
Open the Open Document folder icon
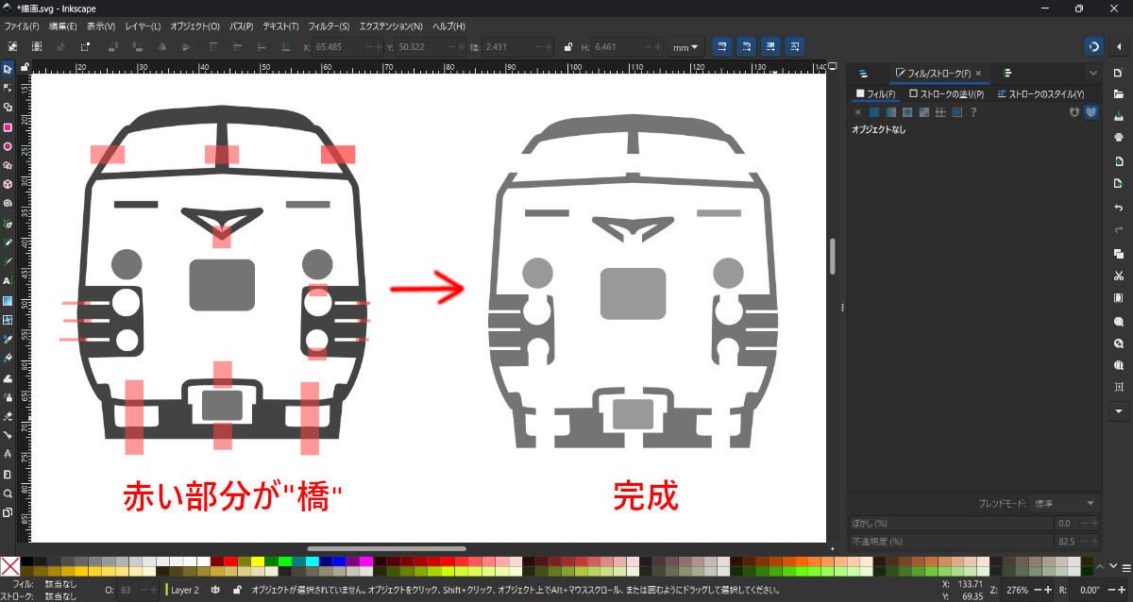[x=1119, y=94]
